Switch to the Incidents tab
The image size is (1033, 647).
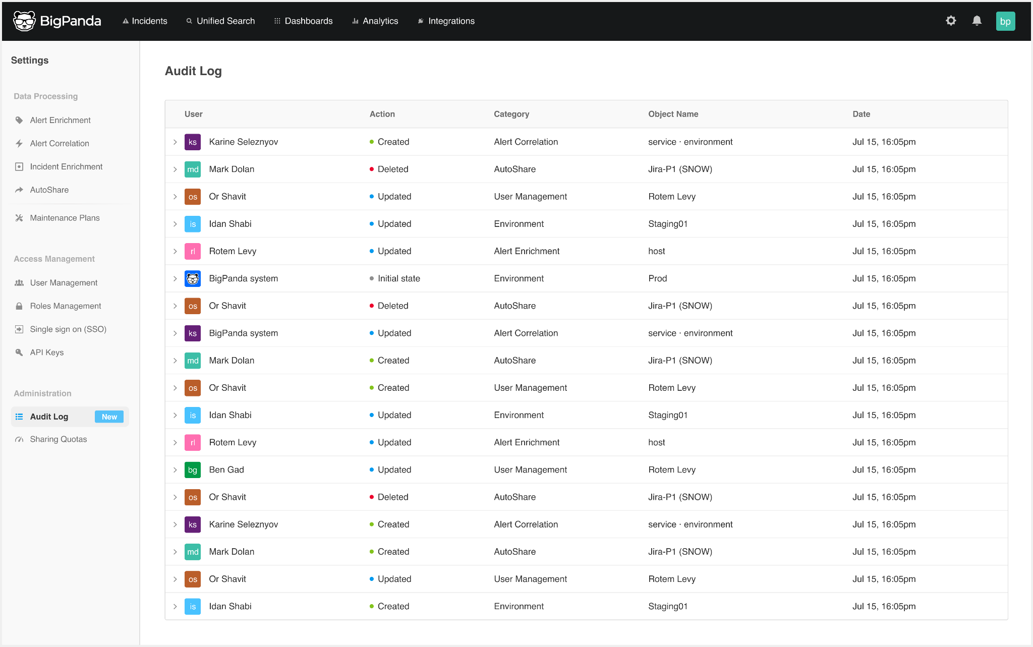[x=145, y=21]
